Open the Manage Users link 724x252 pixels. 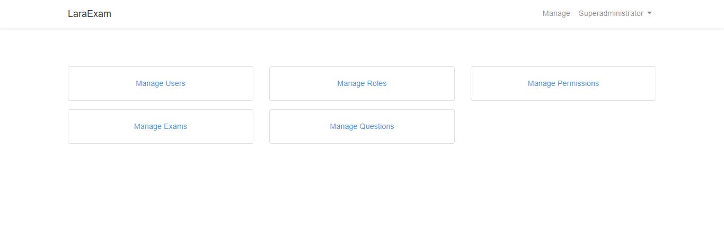coord(161,83)
